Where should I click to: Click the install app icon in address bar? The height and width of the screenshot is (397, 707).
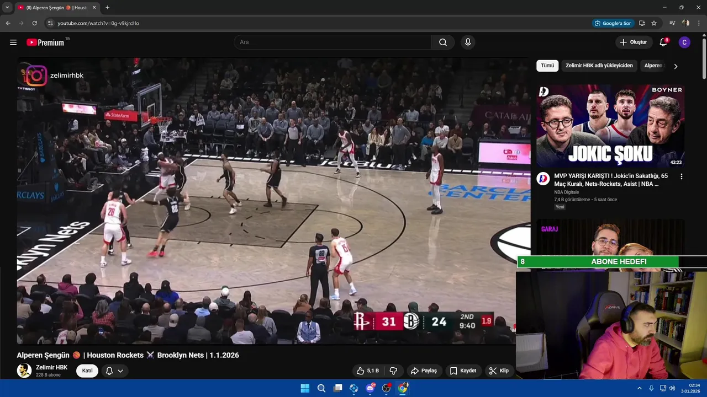pyautogui.click(x=642, y=23)
